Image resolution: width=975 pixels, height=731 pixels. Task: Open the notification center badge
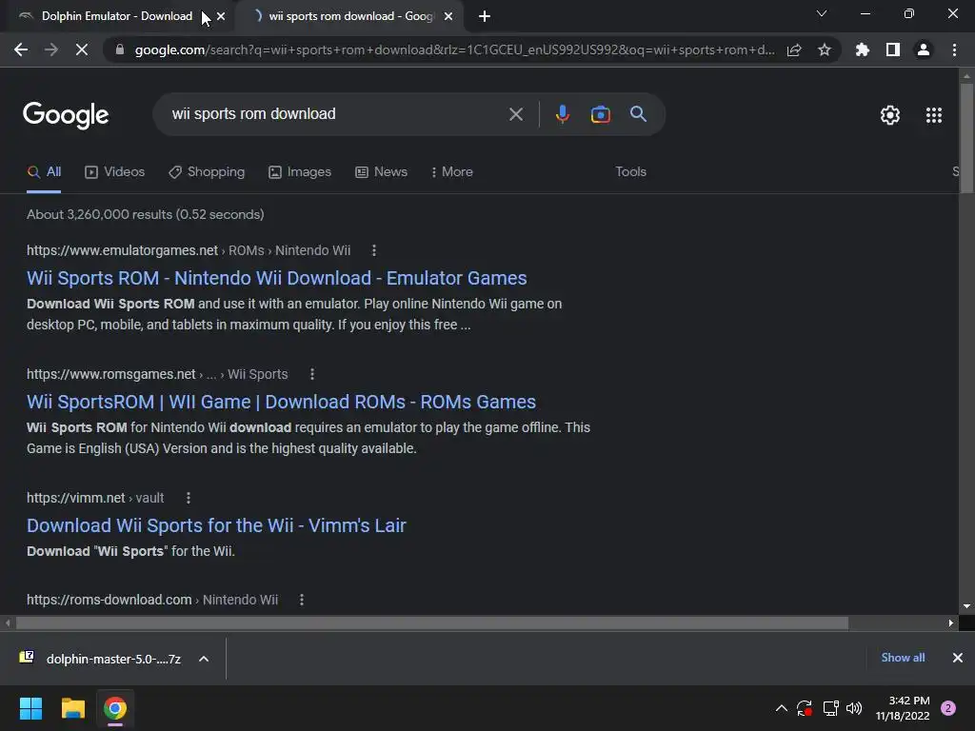tap(948, 708)
